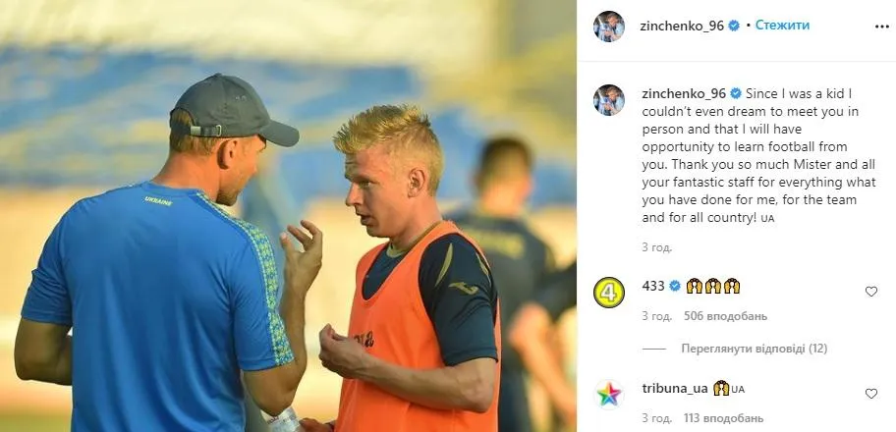Open the three-dots more options menu
Screen dimensions: 896x432
[881, 27]
